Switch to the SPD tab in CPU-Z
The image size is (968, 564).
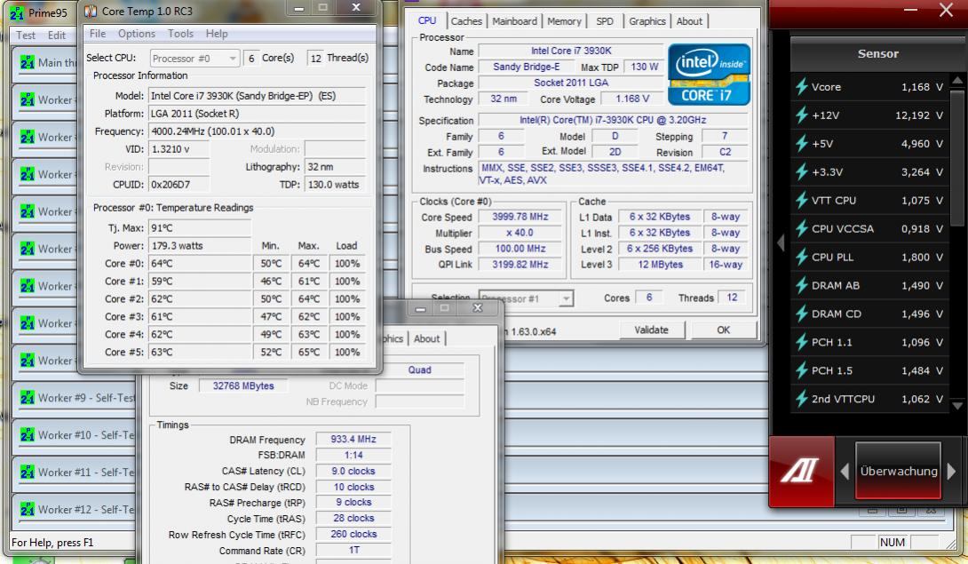605,21
